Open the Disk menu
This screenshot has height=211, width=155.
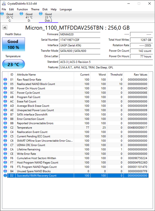tap(45, 9)
